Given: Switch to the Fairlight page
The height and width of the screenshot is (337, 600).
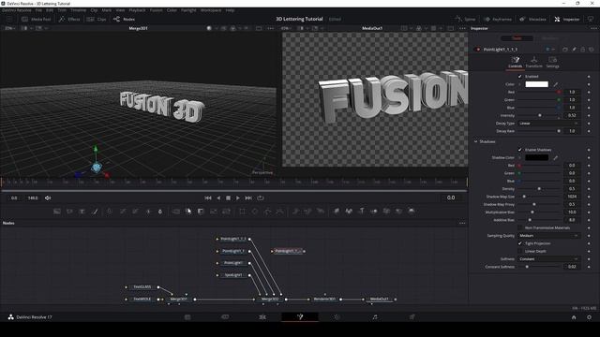Looking at the screenshot, I should click(375, 316).
